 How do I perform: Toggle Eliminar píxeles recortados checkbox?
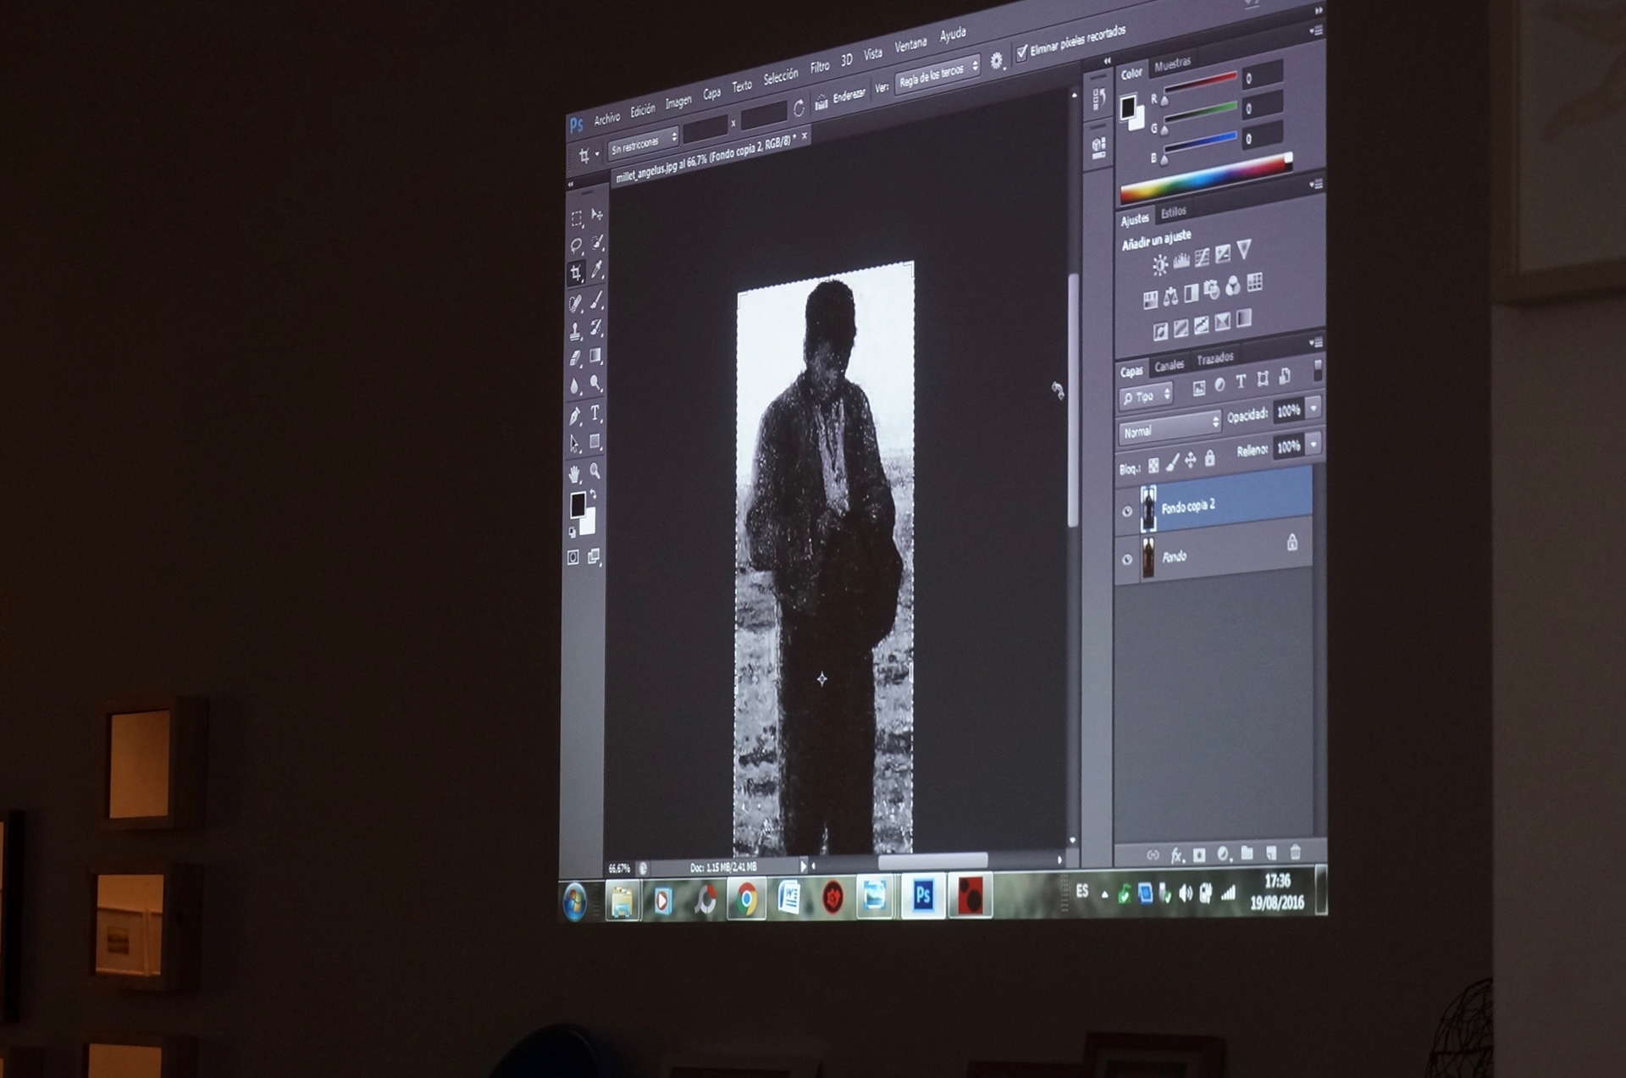coord(1022,53)
